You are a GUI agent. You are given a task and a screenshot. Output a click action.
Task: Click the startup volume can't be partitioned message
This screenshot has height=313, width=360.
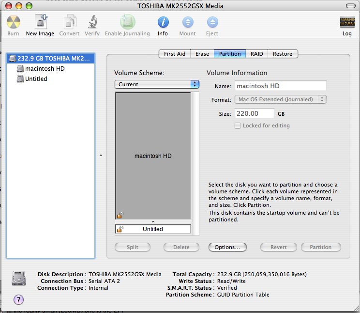[274, 216]
